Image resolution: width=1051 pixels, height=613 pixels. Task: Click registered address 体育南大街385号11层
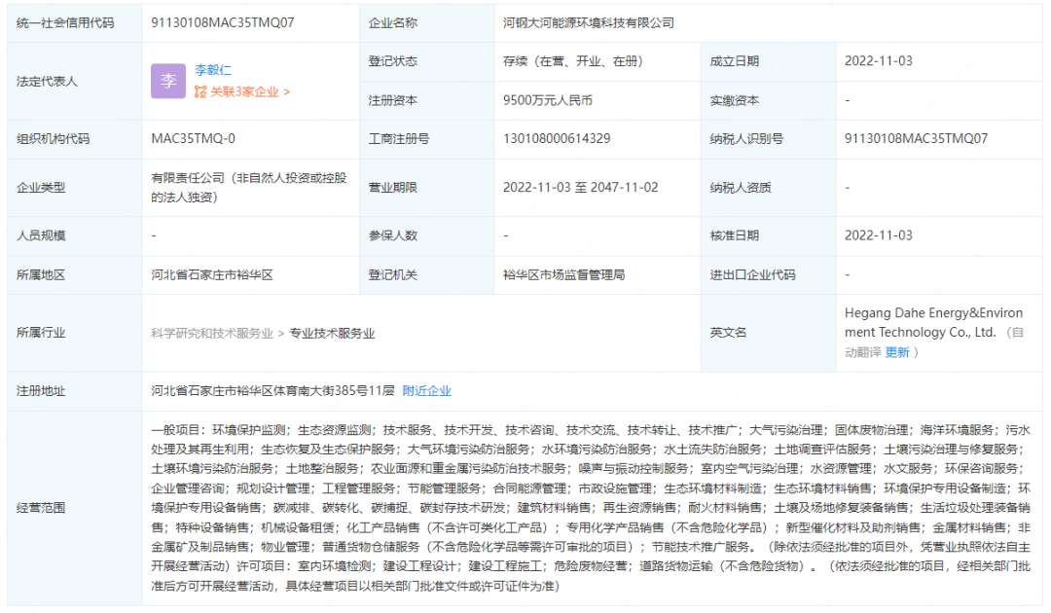pyautogui.click(x=272, y=390)
